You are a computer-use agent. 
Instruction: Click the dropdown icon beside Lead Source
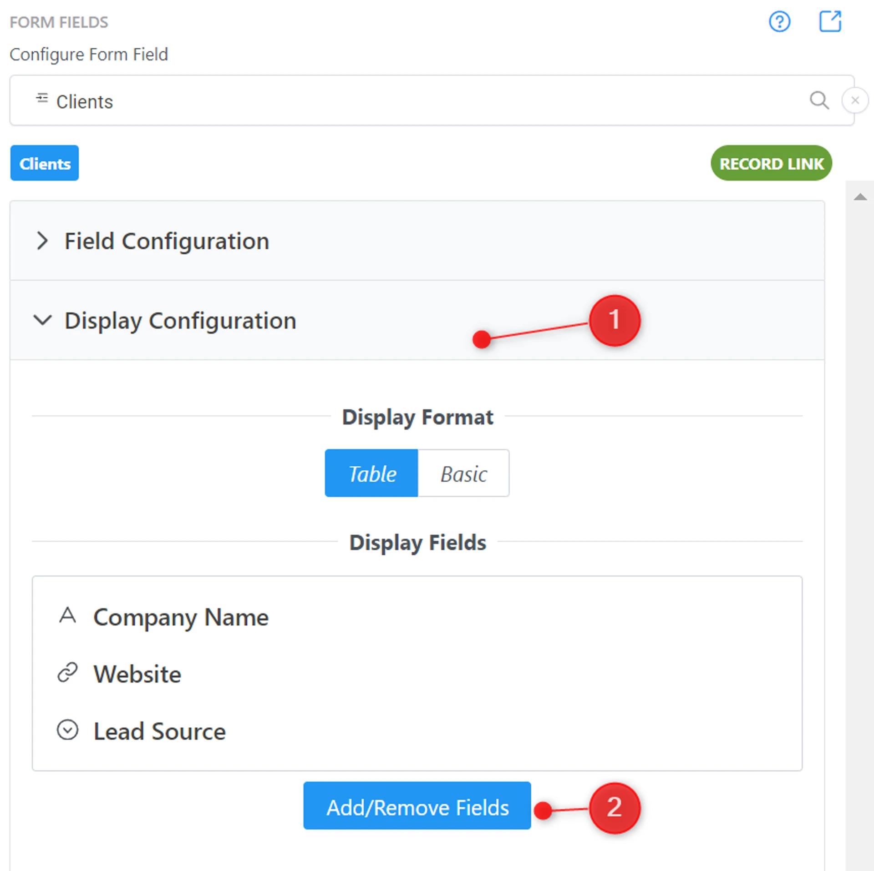tap(67, 730)
